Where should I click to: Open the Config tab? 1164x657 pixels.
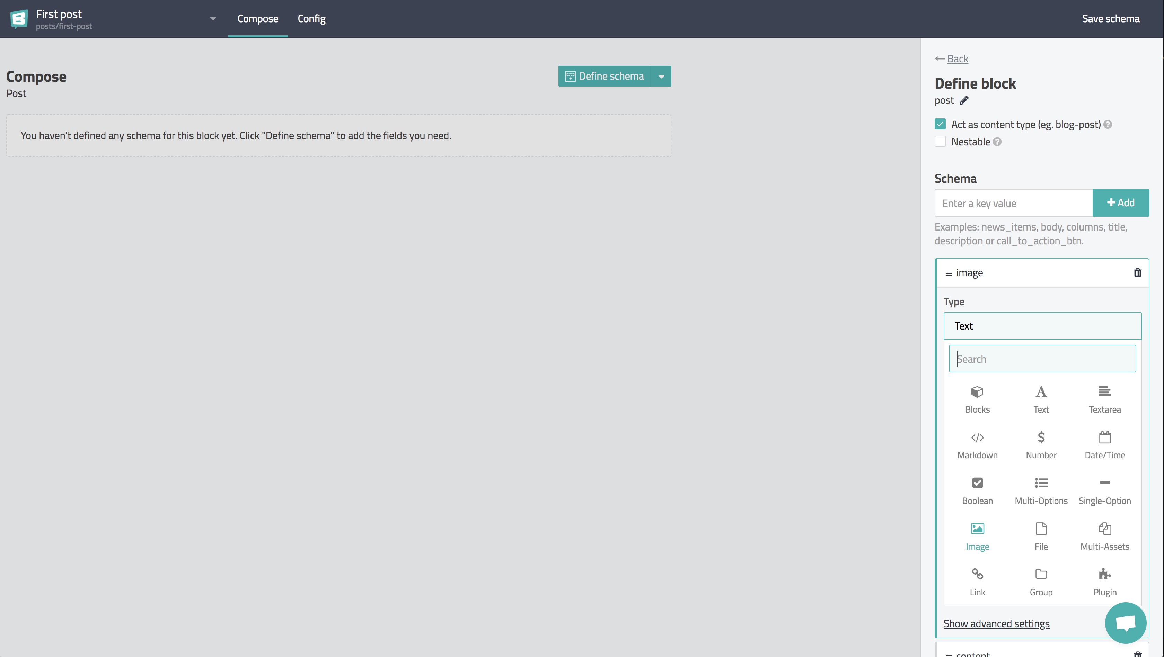(312, 18)
